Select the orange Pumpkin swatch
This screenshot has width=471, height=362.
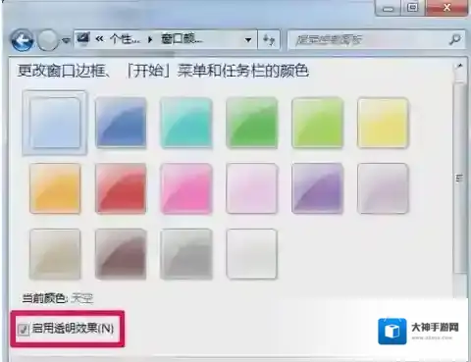55,188
